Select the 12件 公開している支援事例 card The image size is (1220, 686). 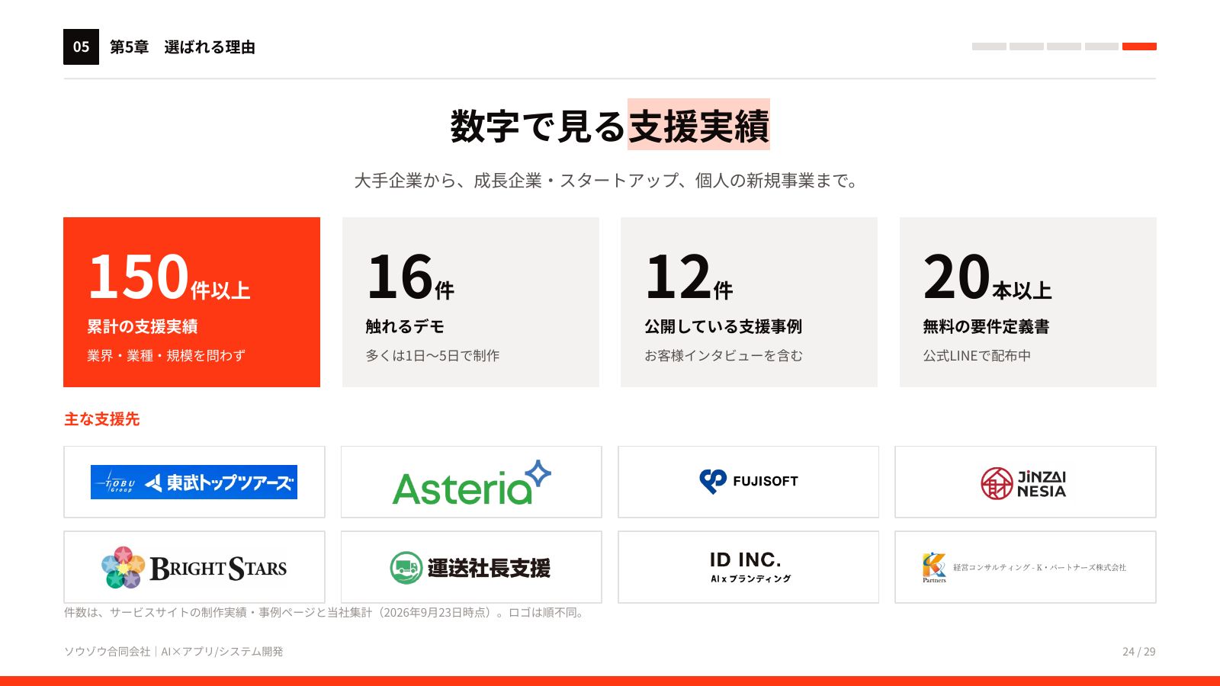pyautogui.click(x=749, y=302)
